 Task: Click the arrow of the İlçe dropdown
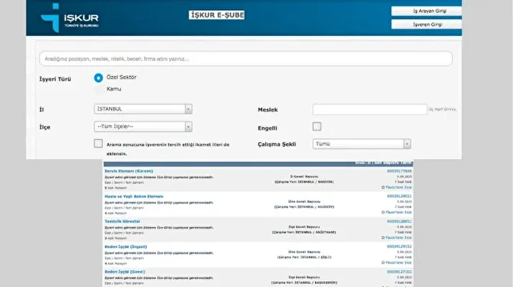click(188, 127)
